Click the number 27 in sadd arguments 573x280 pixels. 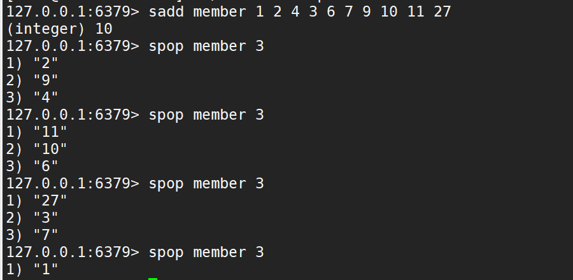point(442,11)
